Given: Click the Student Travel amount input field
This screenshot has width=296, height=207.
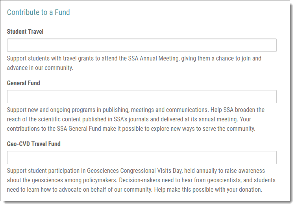Looking at the screenshot, I should click(142, 45).
